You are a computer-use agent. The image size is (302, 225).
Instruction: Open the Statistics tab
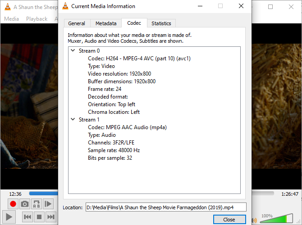161,23
